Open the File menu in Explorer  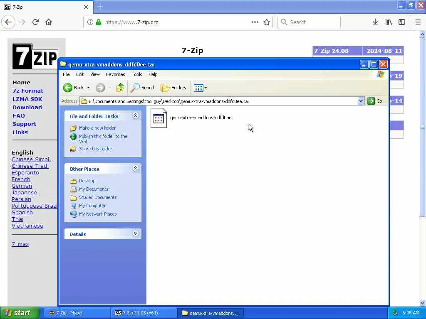[x=66, y=74]
